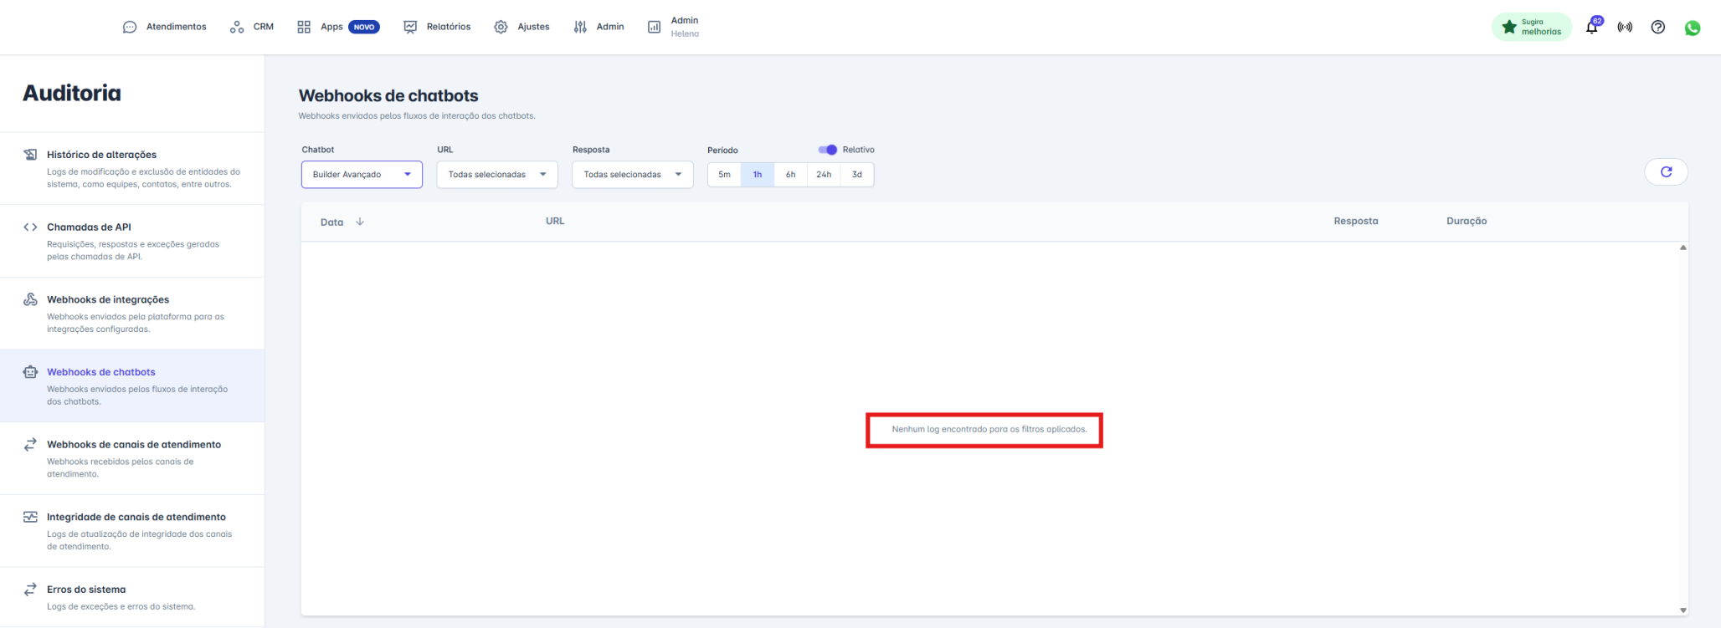Open the help question mark icon
The image size is (1721, 628).
click(x=1657, y=27)
